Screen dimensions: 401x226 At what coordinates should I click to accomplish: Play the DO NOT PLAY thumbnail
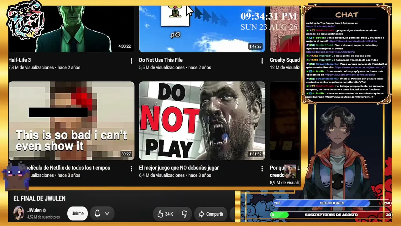202,121
